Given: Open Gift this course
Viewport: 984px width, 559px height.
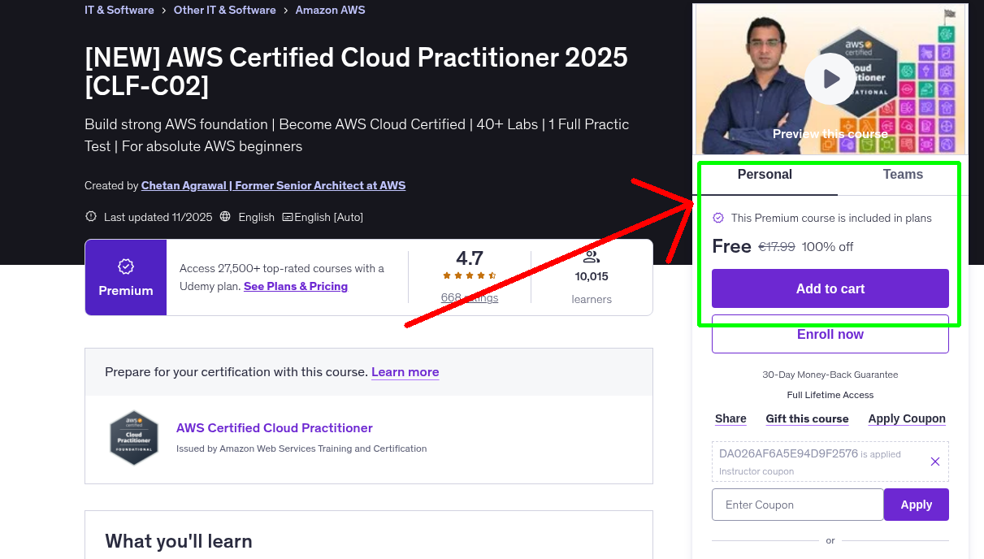Looking at the screenshot, I should pyautogui.click(x=807, y=418).
